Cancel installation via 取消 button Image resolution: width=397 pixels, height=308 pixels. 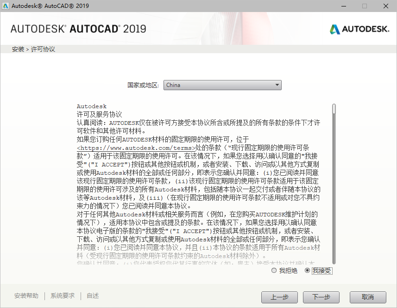pos(367,297)
